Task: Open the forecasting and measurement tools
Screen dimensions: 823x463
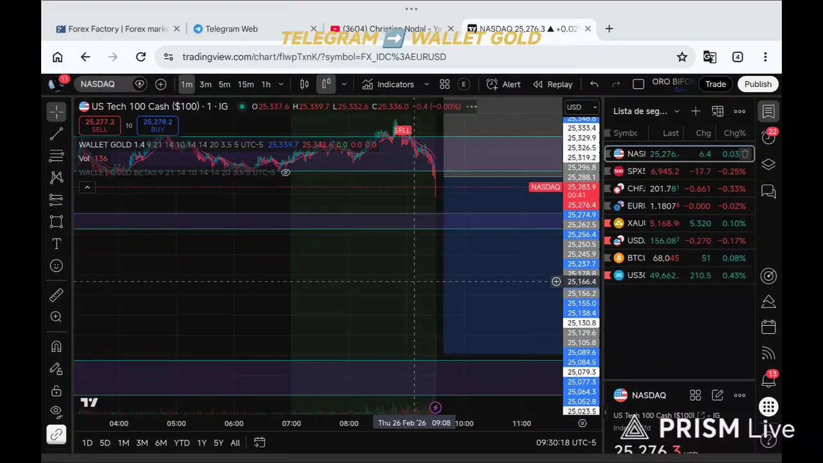Action: pos(57,200)
